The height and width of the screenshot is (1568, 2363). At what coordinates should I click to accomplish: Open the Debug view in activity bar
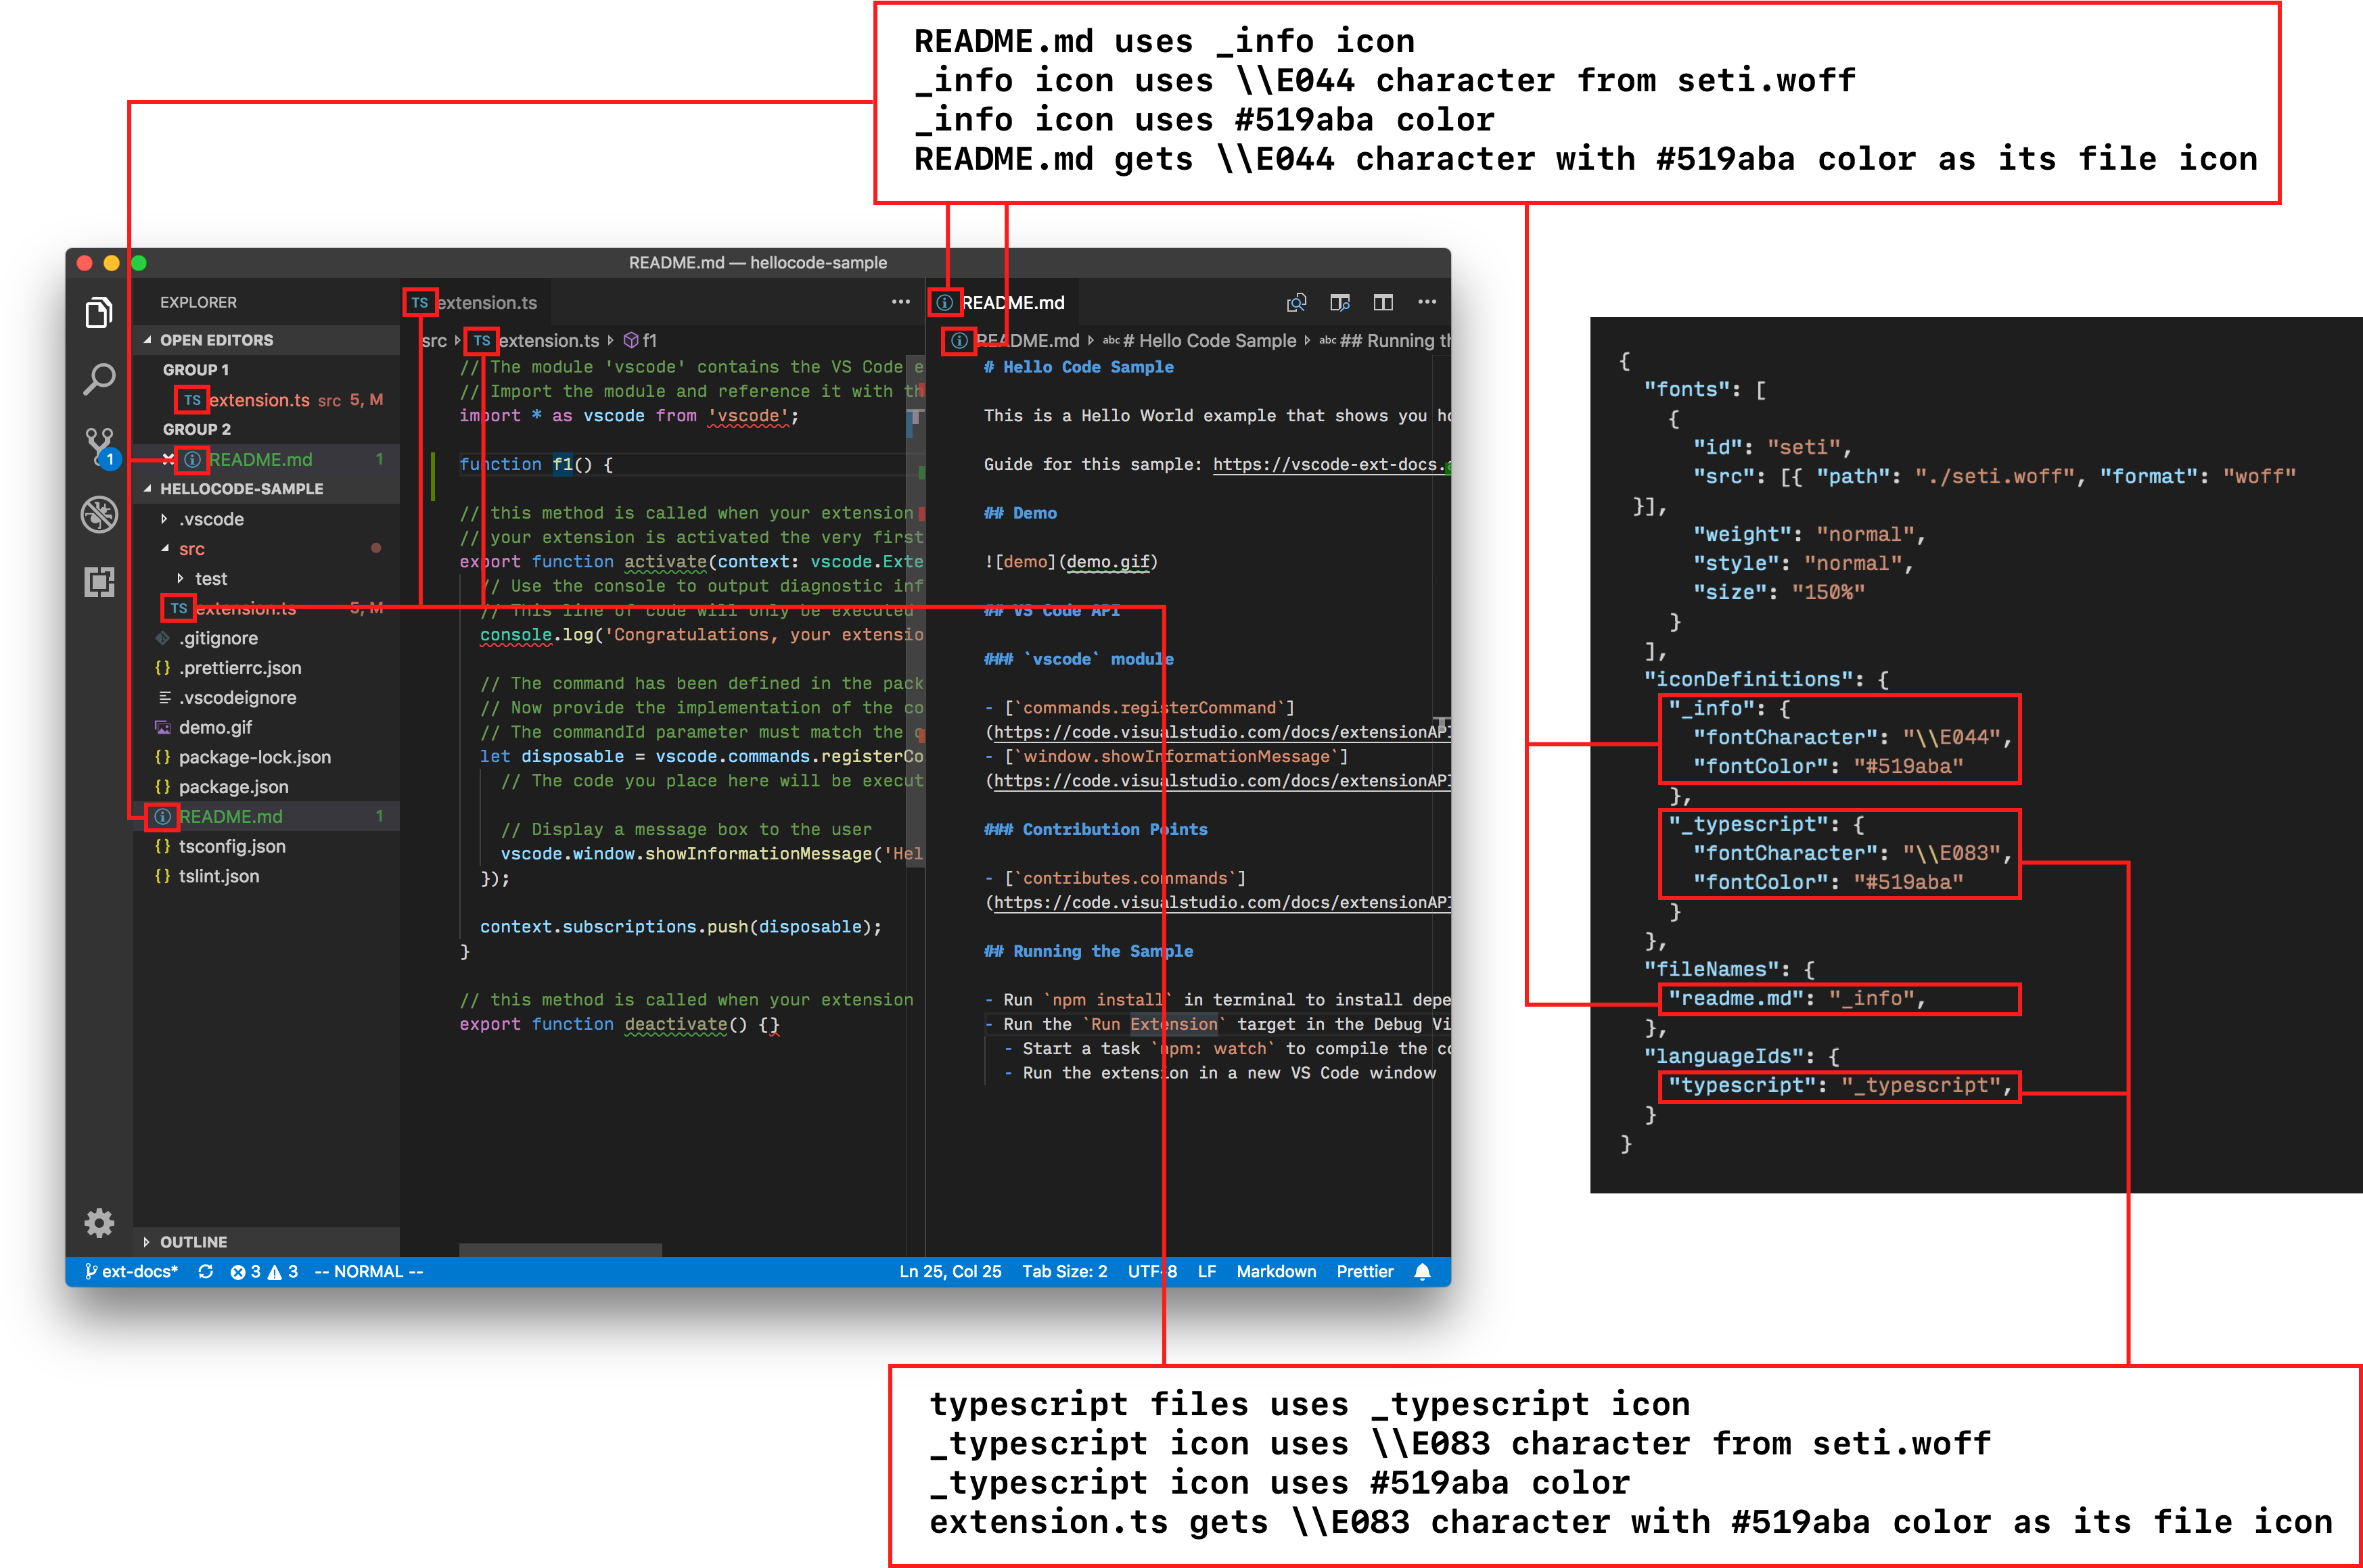point(99,514)
